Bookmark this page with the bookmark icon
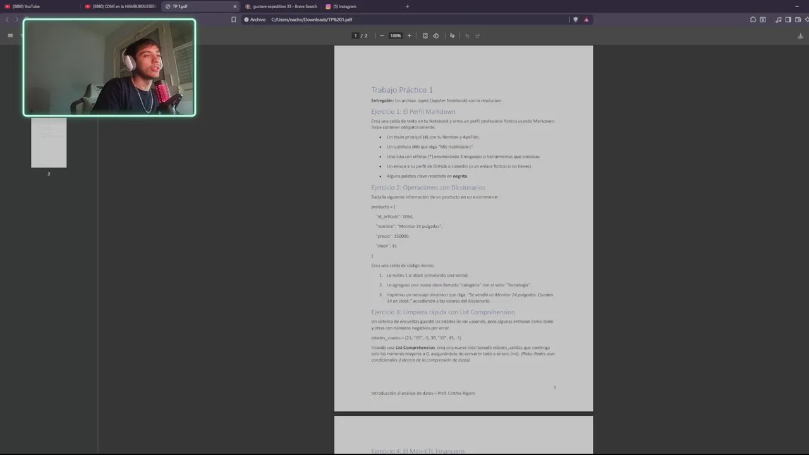Screen dimensions: 809x455 tap(233, 20)
